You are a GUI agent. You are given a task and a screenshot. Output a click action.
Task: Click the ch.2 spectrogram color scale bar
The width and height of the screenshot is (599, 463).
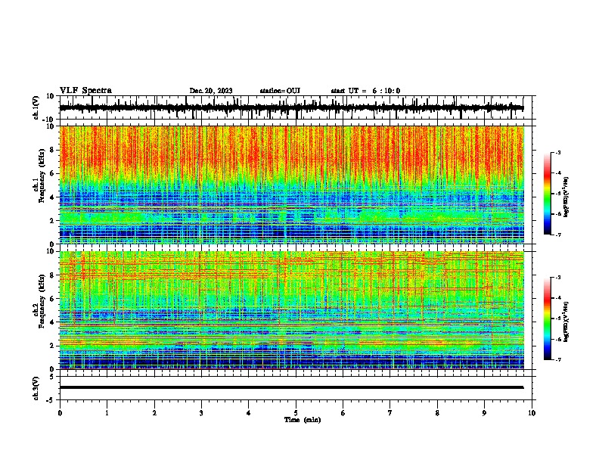coord(548,319)
